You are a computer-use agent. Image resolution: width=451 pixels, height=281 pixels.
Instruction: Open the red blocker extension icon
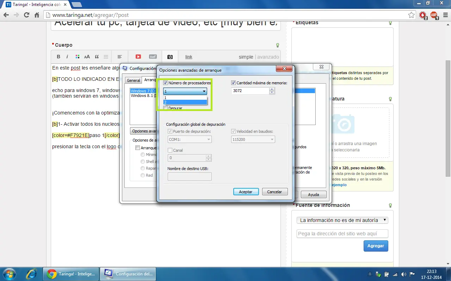tap(423, 15)
